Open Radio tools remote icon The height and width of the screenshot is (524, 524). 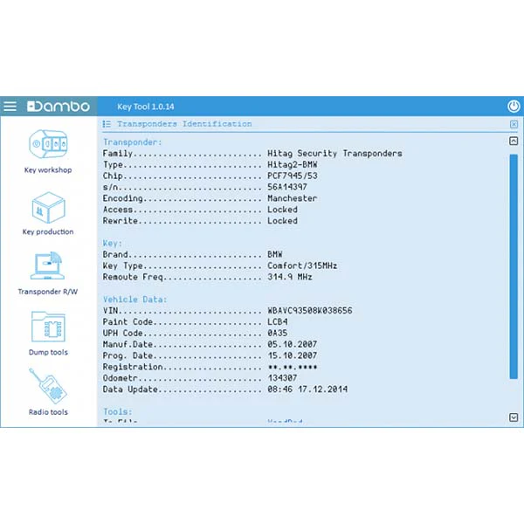48,386
